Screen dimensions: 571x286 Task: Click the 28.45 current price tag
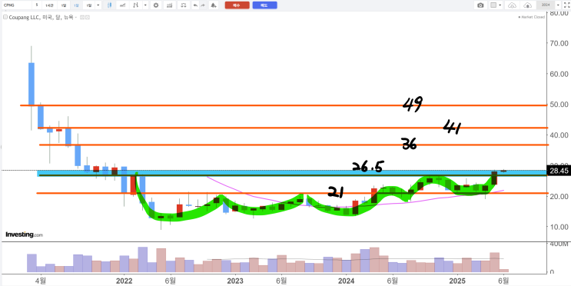click(559, 171)
